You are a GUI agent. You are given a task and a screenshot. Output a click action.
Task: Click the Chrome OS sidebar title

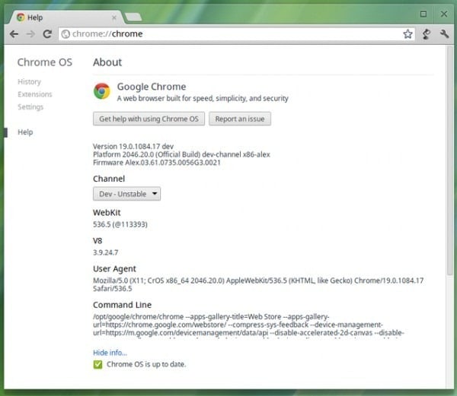point(45,62)
